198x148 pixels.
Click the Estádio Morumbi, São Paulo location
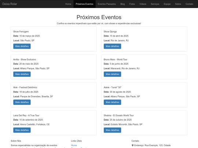(x=126, y=125)
